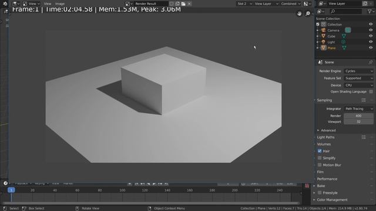Open the Integrator Path Tracing dropdown
Image resolution: width=376 pixels, height=211 pixels.
pos(359,108)
